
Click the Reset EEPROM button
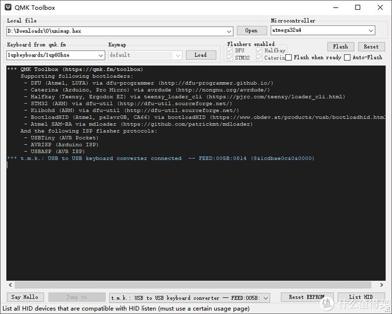click(x=307, y=297)
